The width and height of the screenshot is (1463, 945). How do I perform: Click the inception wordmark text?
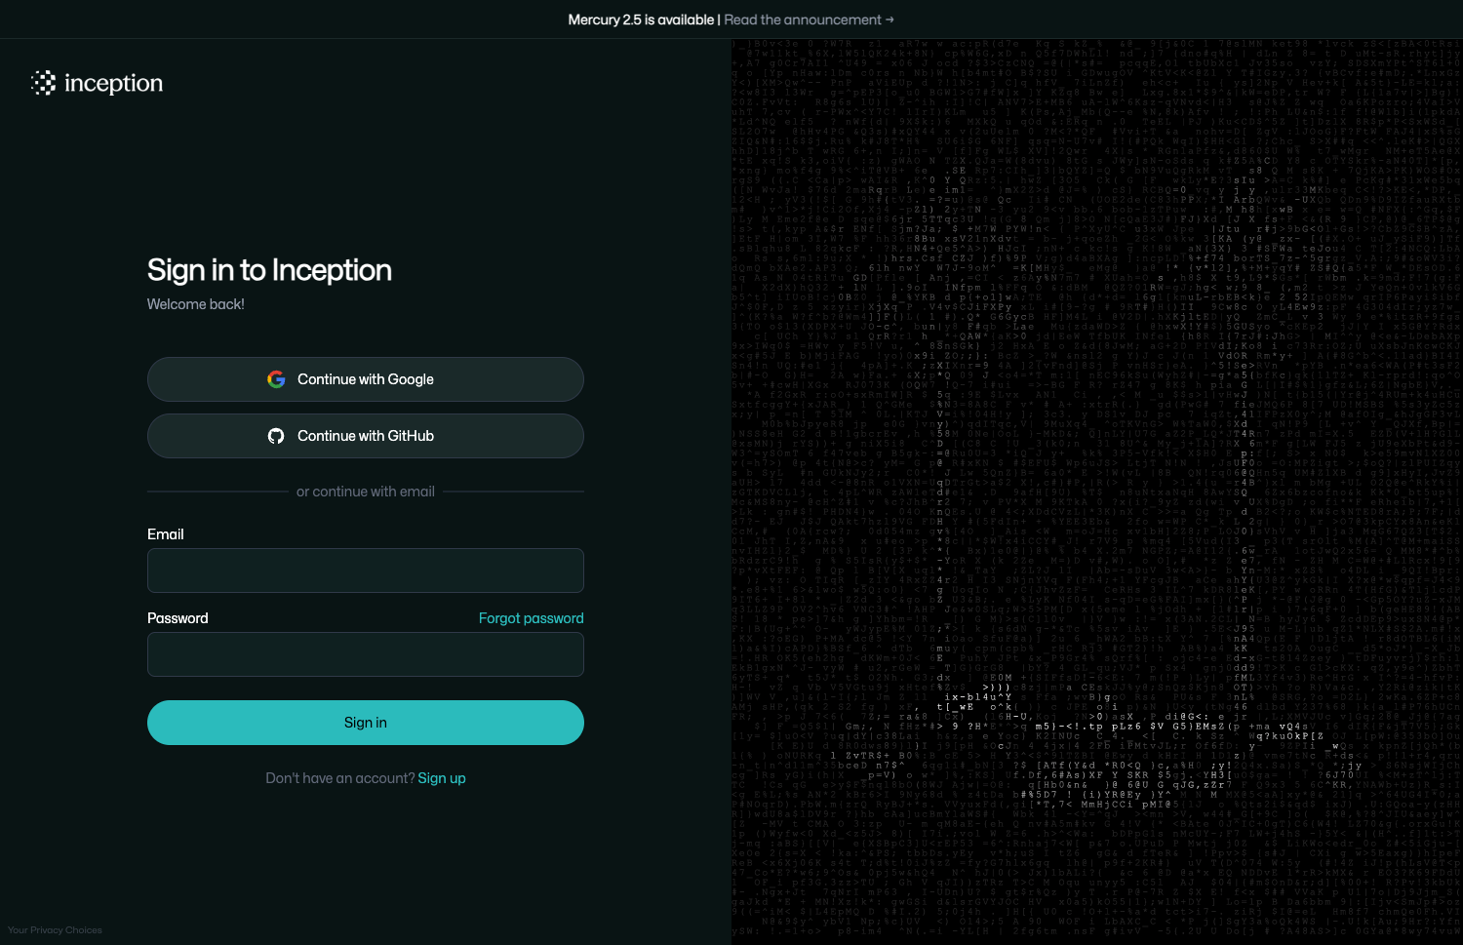point(113,84)
